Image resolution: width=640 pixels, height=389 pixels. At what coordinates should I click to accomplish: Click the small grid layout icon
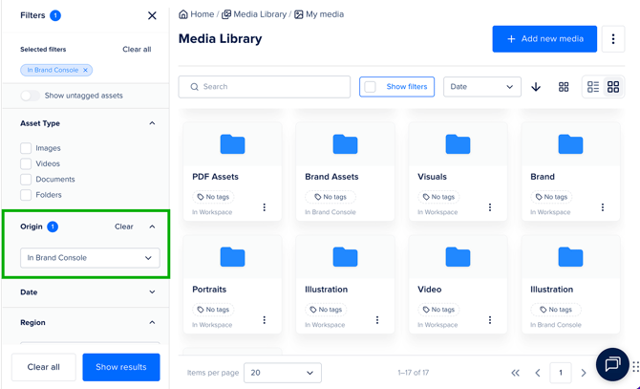point(564,87)
